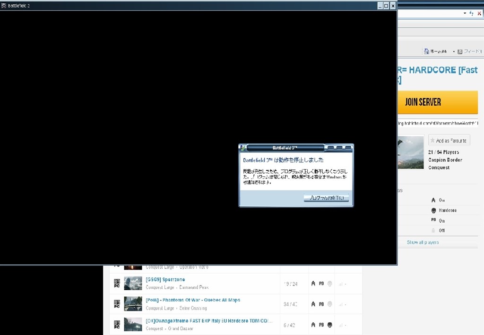The width and height of the screenshot is (484, 335).
Task: Click Add as Favourite button
Action: (x=449, y=140)
